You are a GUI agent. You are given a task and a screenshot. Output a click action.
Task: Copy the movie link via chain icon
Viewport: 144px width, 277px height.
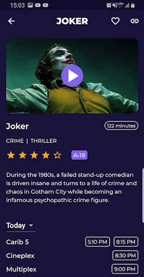(134, 21)
